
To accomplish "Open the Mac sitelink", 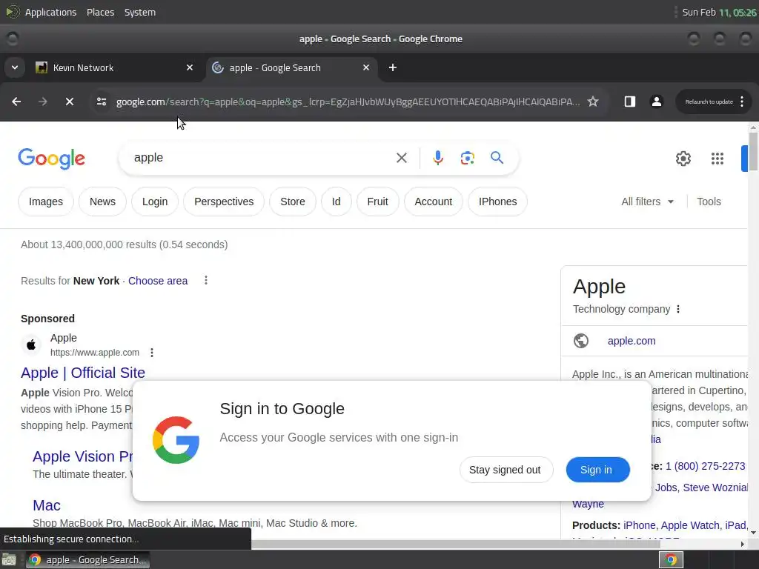I will (47, 505).
